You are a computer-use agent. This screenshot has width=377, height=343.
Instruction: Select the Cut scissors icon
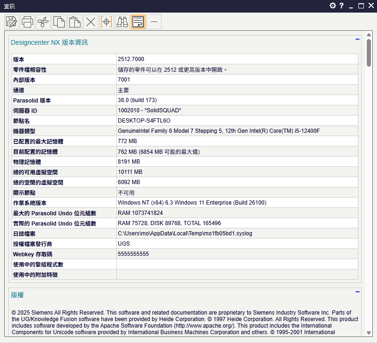click(43, 22)
